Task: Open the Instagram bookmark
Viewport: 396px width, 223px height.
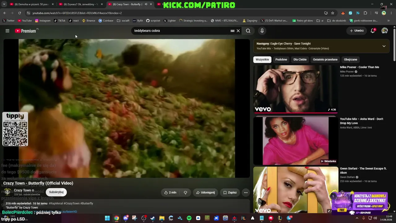Action: [43, 21]
